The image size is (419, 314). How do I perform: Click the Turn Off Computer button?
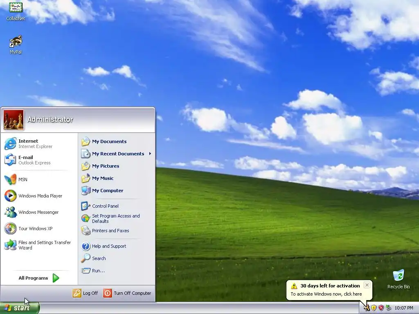(x=127, y=293)
